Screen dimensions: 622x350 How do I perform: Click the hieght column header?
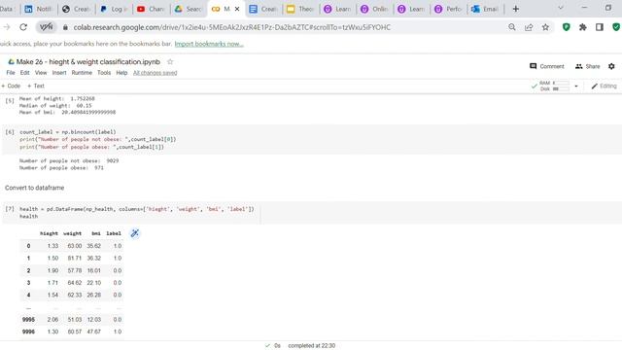[x=49, y=233]
